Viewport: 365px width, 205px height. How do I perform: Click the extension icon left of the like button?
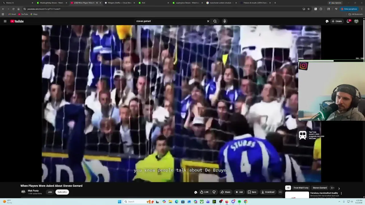tap(196, 192)
